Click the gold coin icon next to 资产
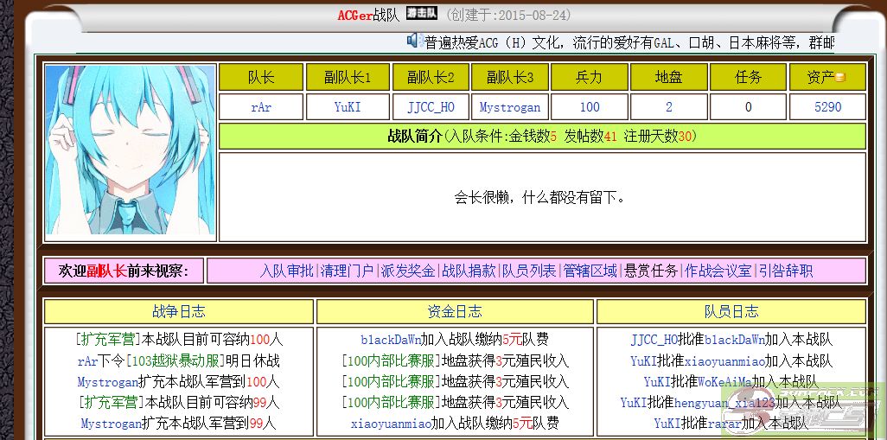Image resolution: width=887 pixels, height=440 pixels. (x=840, y=78)
